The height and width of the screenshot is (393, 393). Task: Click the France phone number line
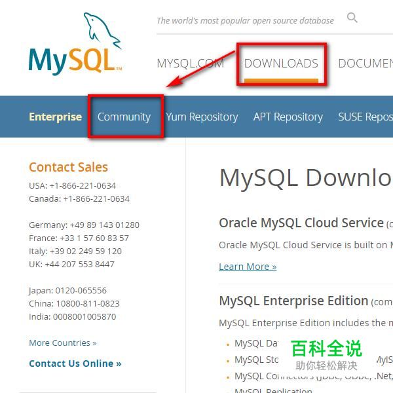click(x=79, y=238)
